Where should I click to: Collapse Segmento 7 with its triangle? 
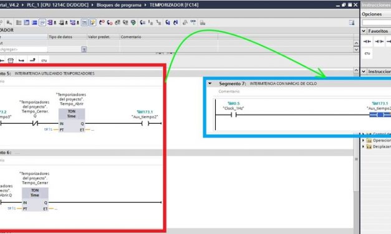pos(210,83)
